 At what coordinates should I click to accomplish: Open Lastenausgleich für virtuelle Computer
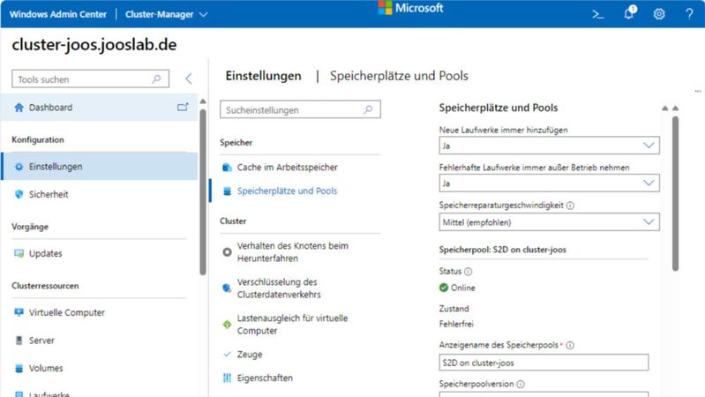pos(292,324)
